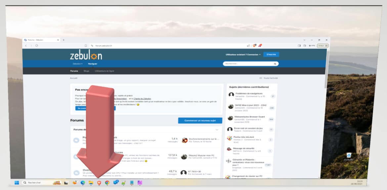Open Google Chrome from the taskbar
Viewport: 387px width, 190px height.
point(107,182)
